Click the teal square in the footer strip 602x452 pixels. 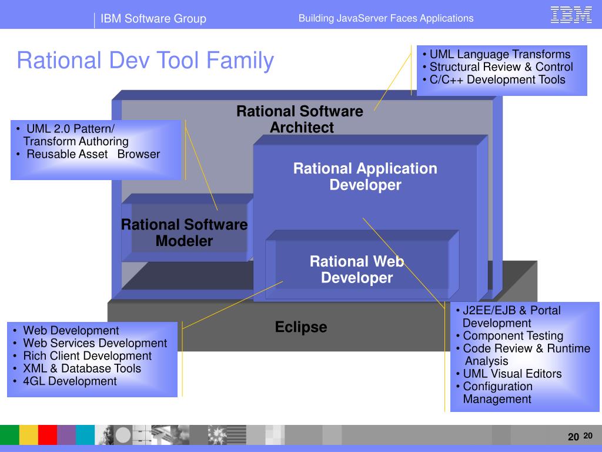tap(85, 435)
